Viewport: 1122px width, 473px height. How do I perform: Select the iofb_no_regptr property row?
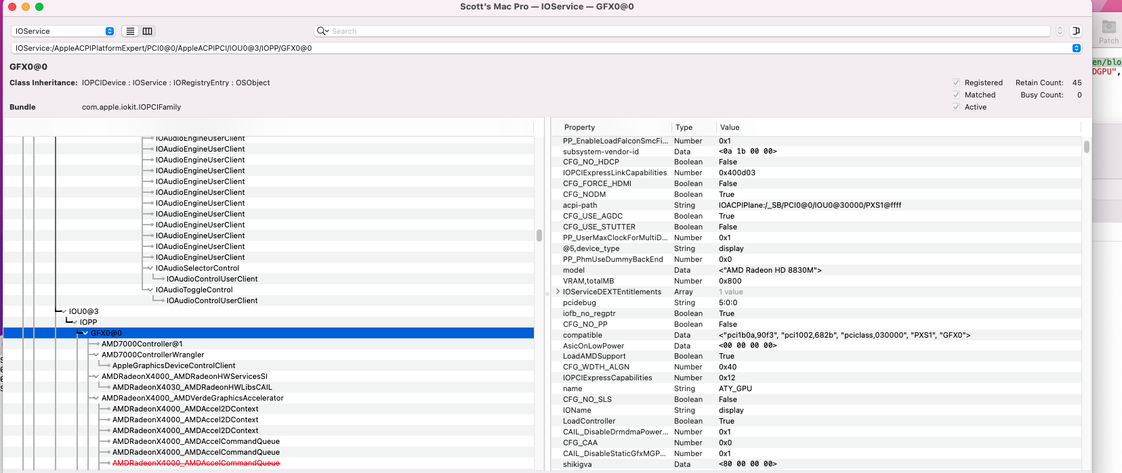816,313
